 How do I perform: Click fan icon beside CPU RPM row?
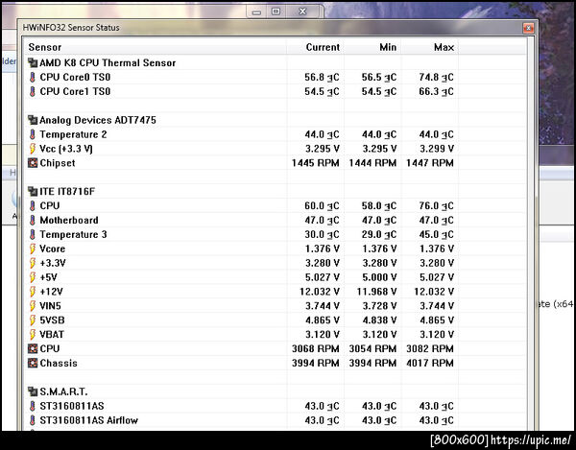33,348
